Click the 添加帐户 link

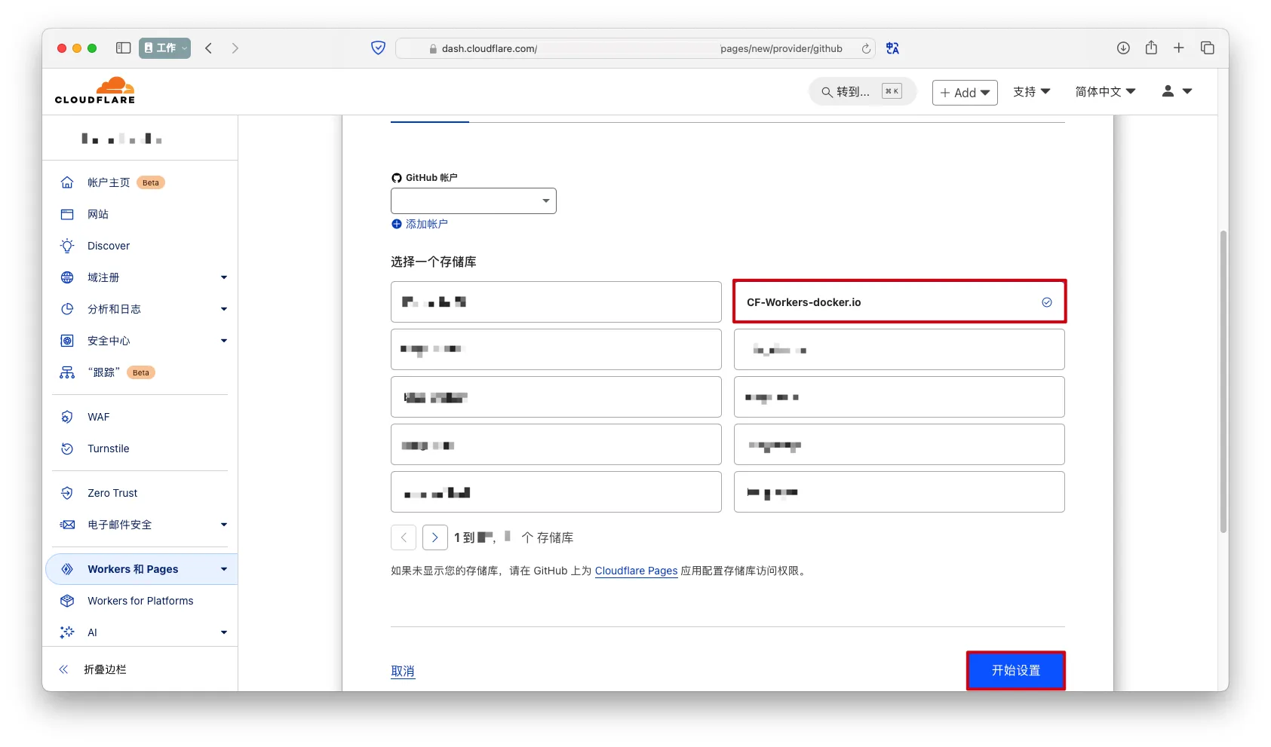pos(427,224)
